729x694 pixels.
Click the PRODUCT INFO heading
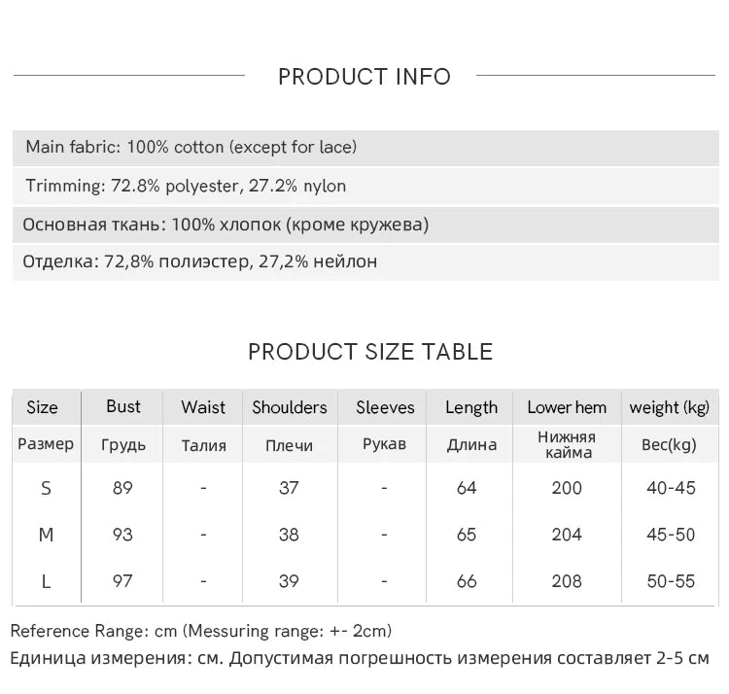(x=364, y=77)
